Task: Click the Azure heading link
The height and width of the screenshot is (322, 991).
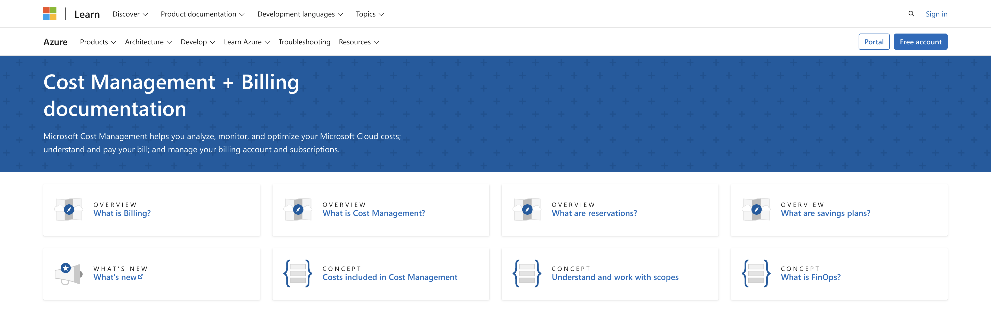Action: tap(55, 42)
